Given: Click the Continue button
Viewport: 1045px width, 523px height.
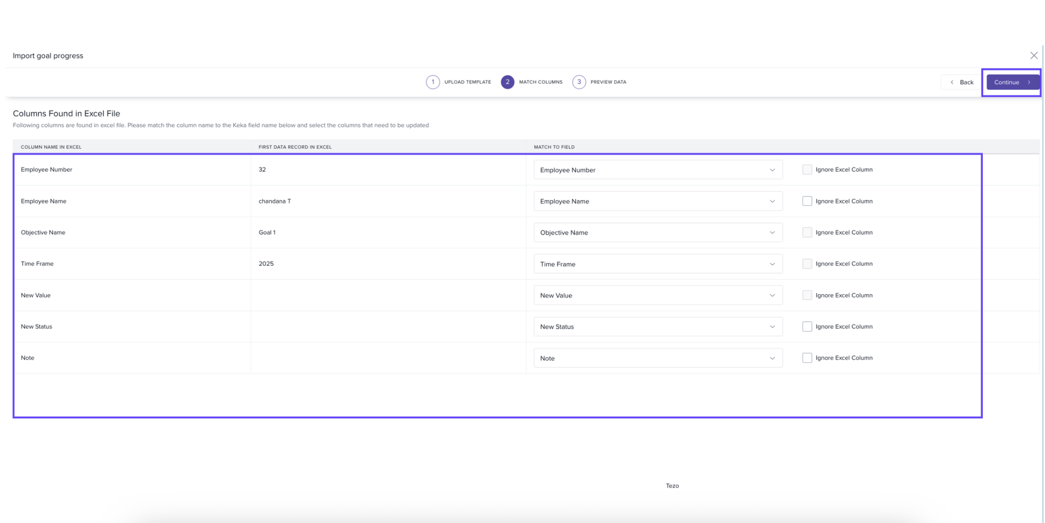Looking at the screenshot, I should click(x=1011, y=82).
